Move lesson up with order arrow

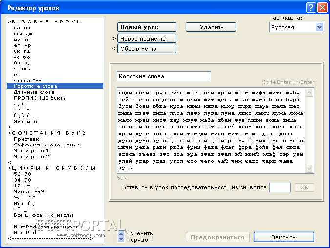pos(121,234)
